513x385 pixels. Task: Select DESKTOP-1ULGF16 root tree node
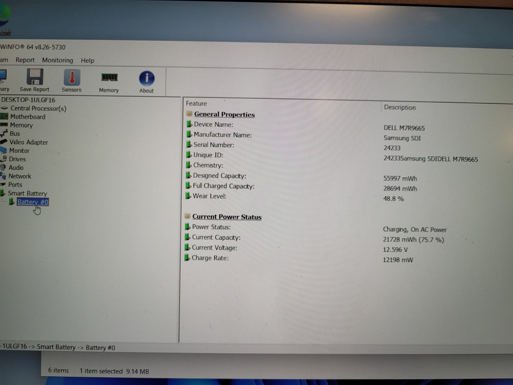28,100
